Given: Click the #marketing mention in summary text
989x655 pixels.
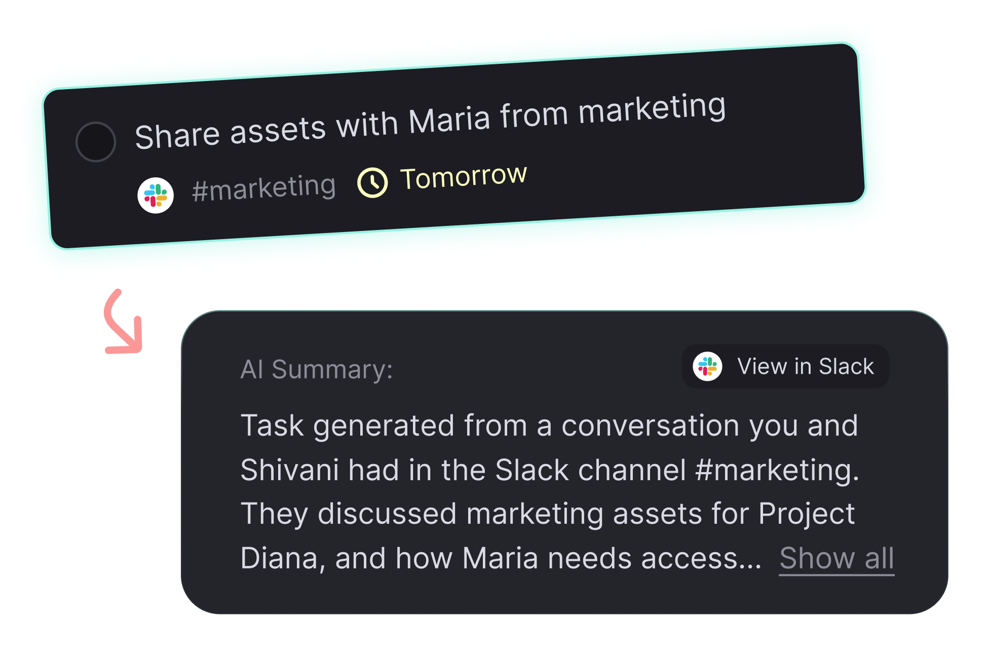Looking at the screenshot, I should pos(777,470).
